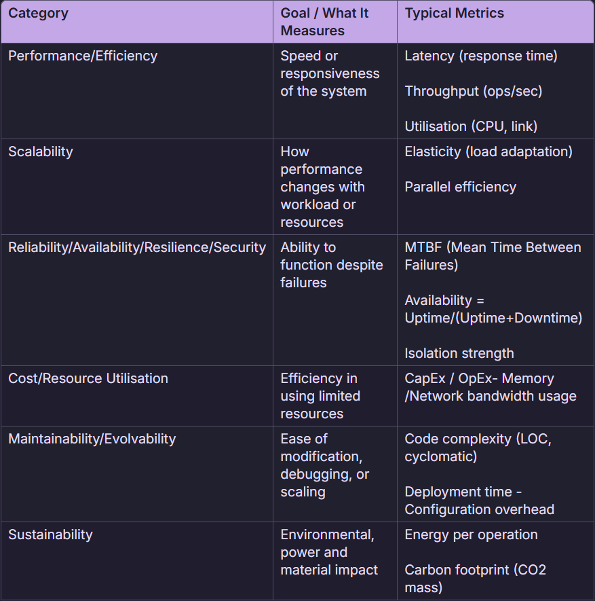
Task: Select the Sustainability category cell
Action: point(50,534)
